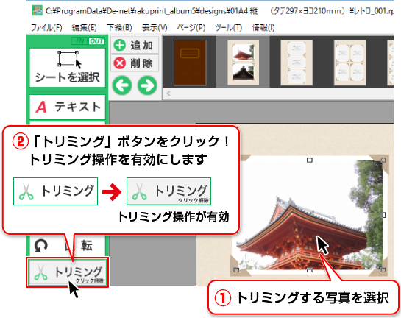
Task: Go to previous page with left arrow
Action: tap(122, 85)
